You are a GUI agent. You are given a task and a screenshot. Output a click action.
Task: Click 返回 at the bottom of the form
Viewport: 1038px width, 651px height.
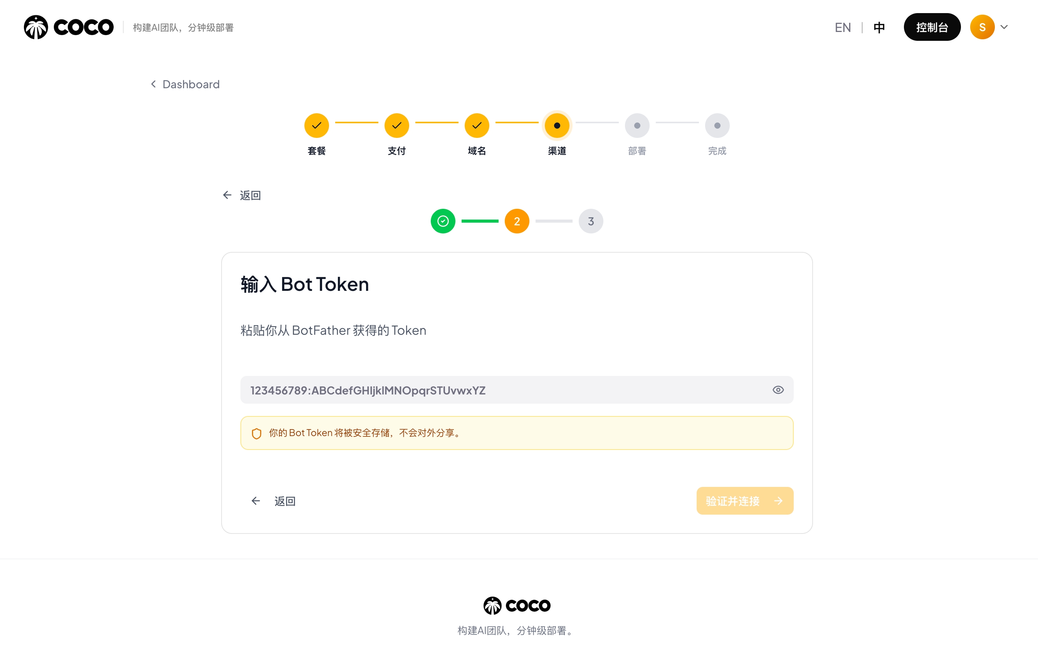[285, 501]
